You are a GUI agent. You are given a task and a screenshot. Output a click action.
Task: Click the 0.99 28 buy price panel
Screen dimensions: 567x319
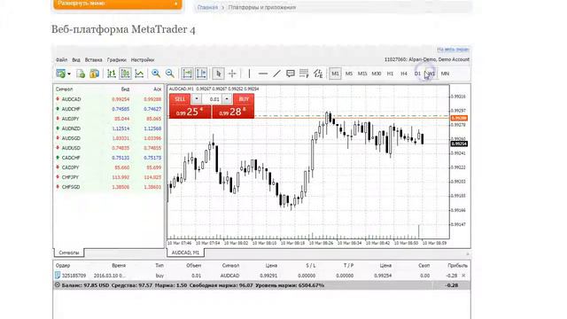pyautogui.click(x=233, y=112)
